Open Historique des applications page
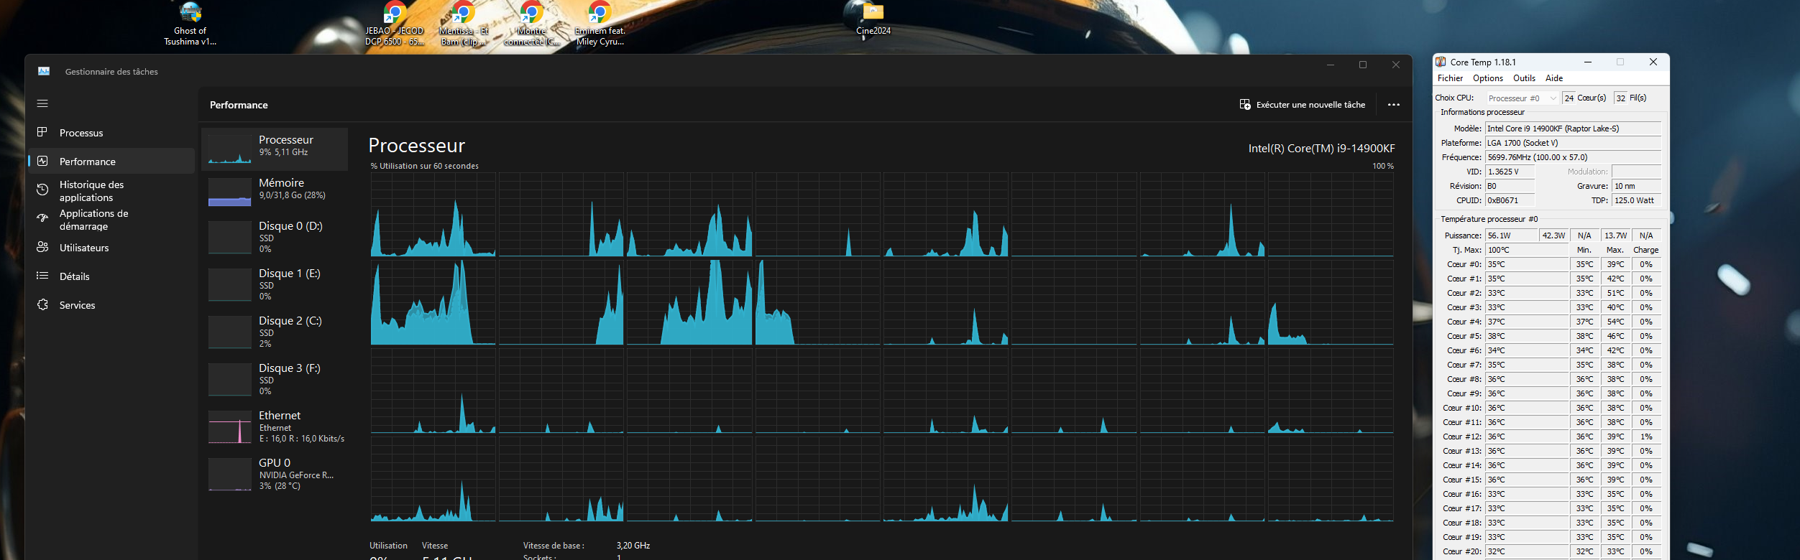The height and width of the screenshot is (560, 1800). pos(111,191)
